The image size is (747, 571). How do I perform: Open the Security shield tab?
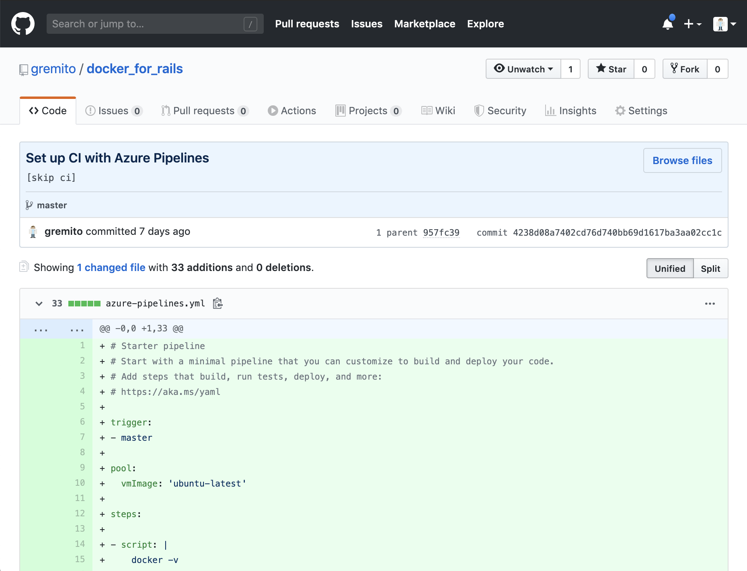point(501,111)
